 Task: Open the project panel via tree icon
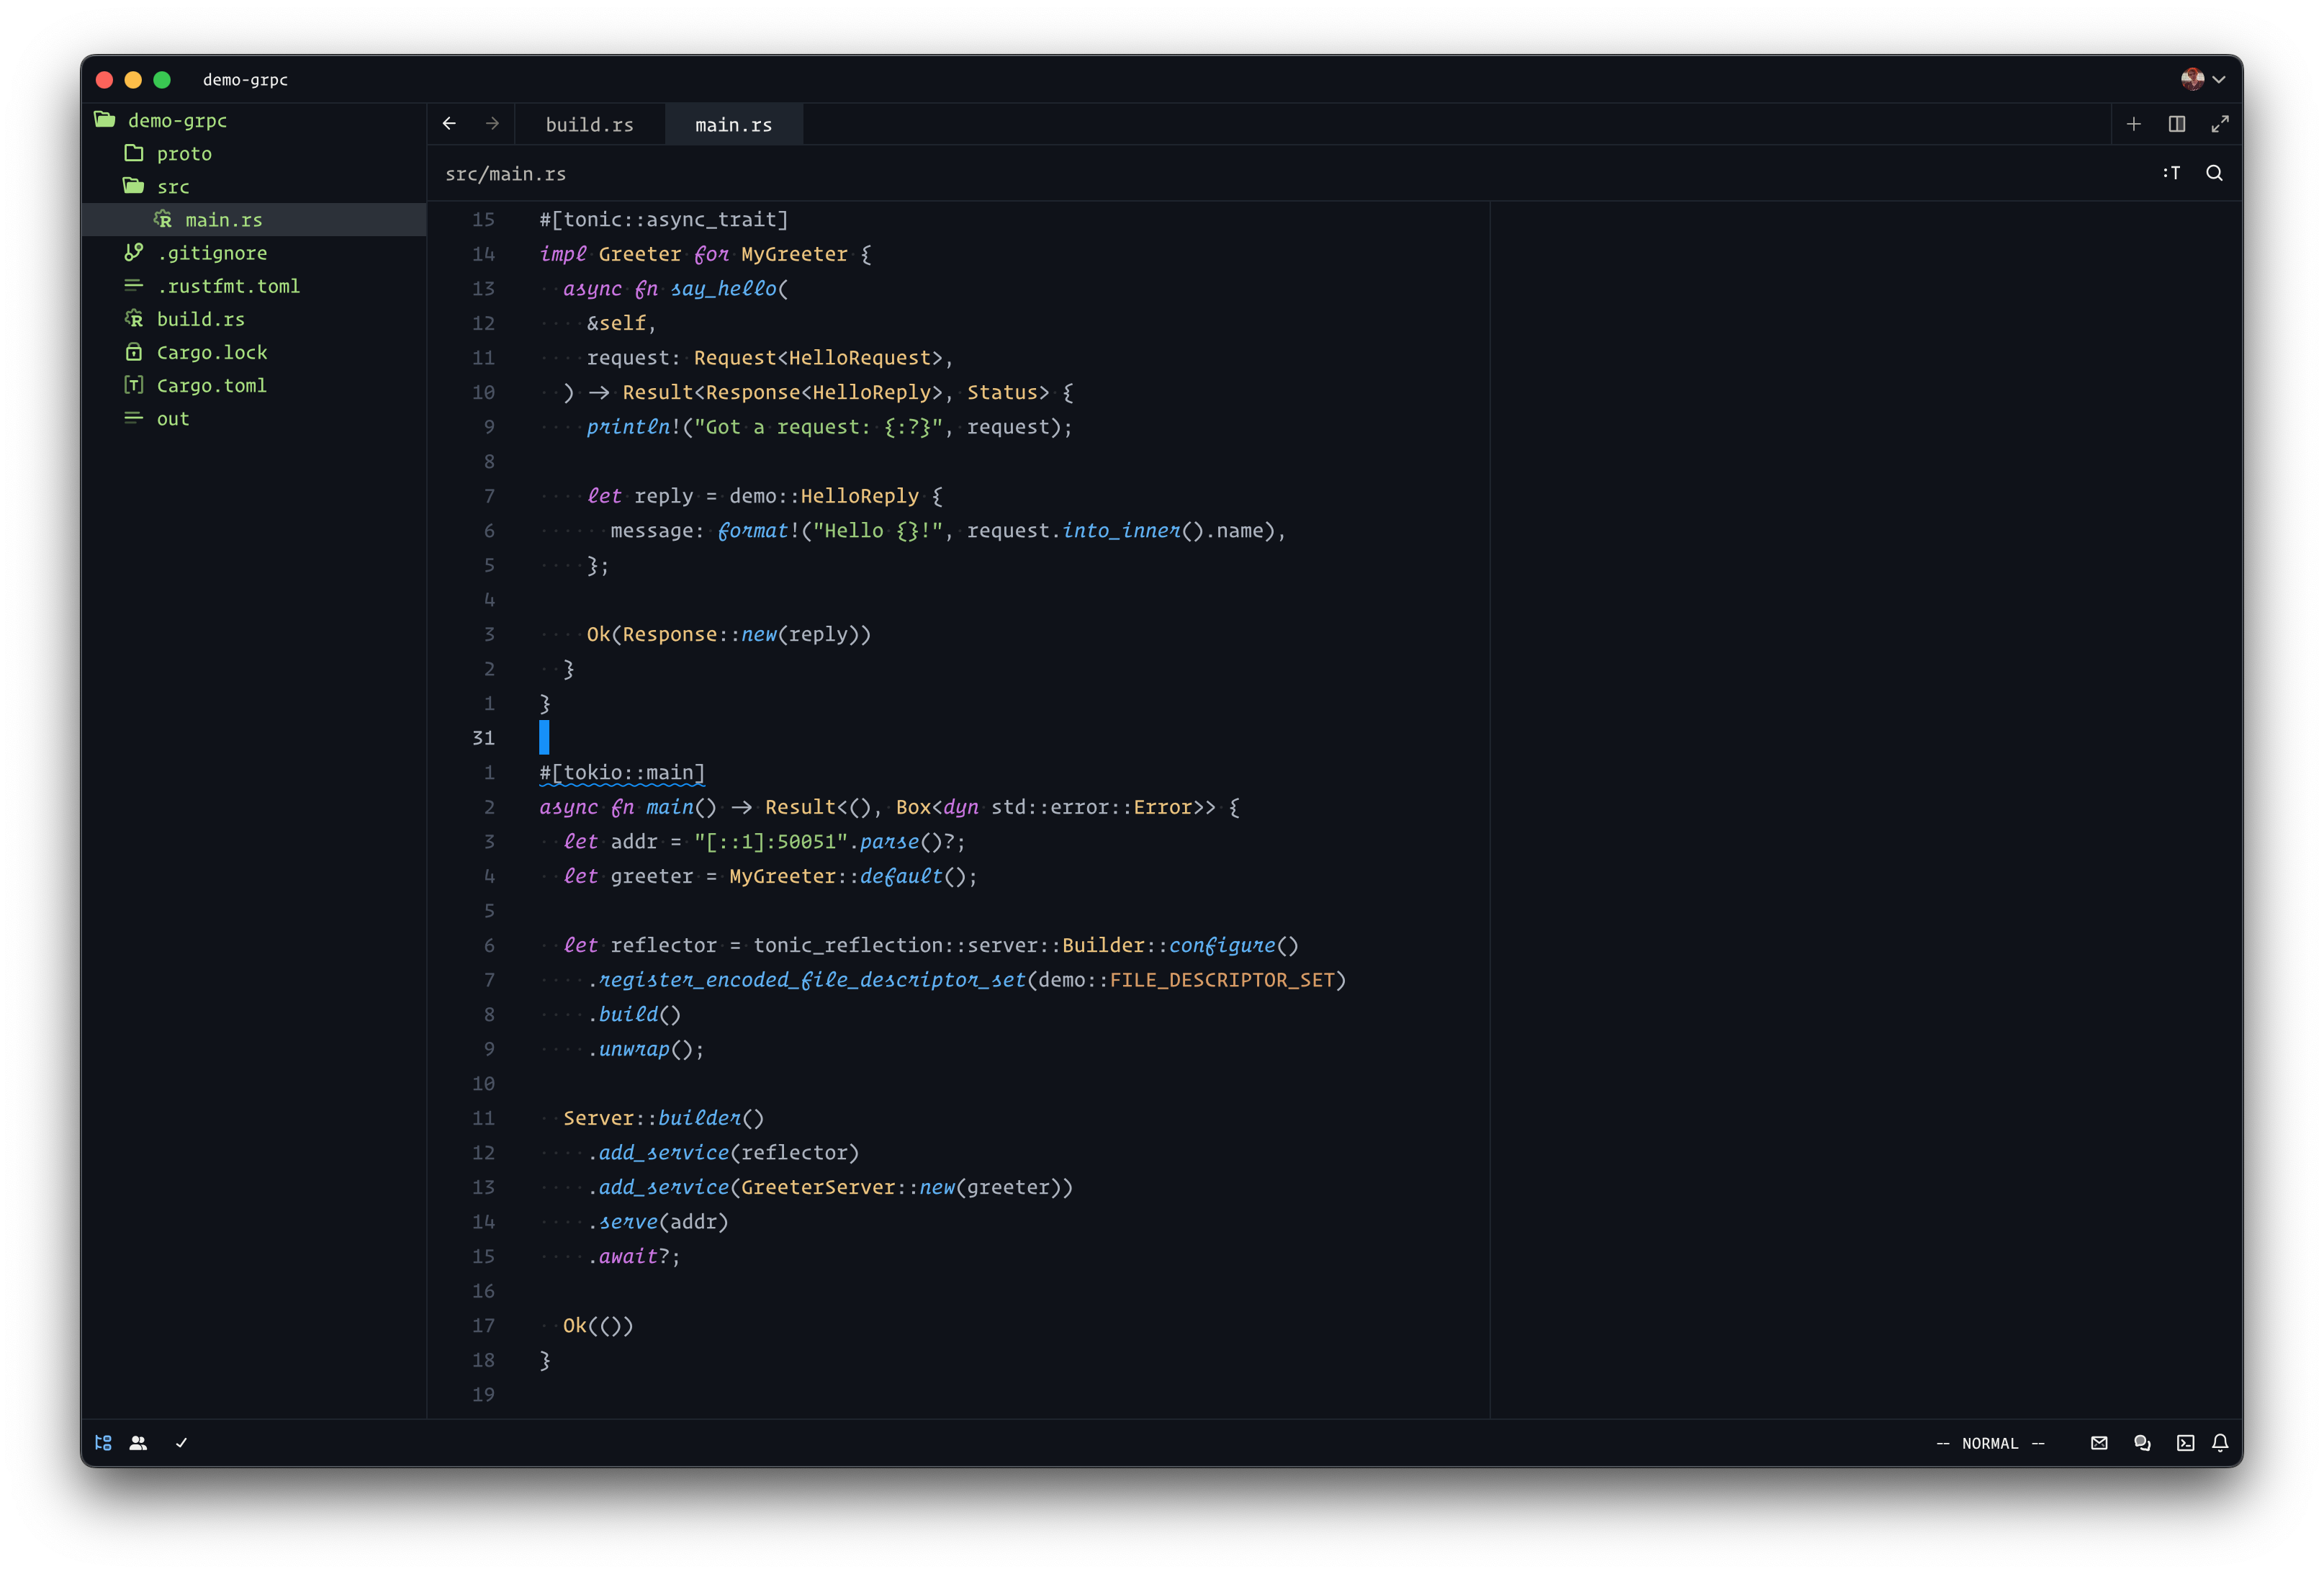pyautogui.click(x=103, y=1443)
